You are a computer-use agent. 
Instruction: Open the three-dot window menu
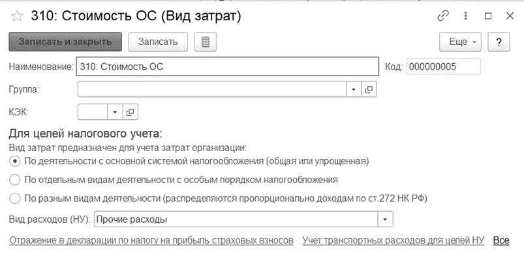[x=465, y=16]
